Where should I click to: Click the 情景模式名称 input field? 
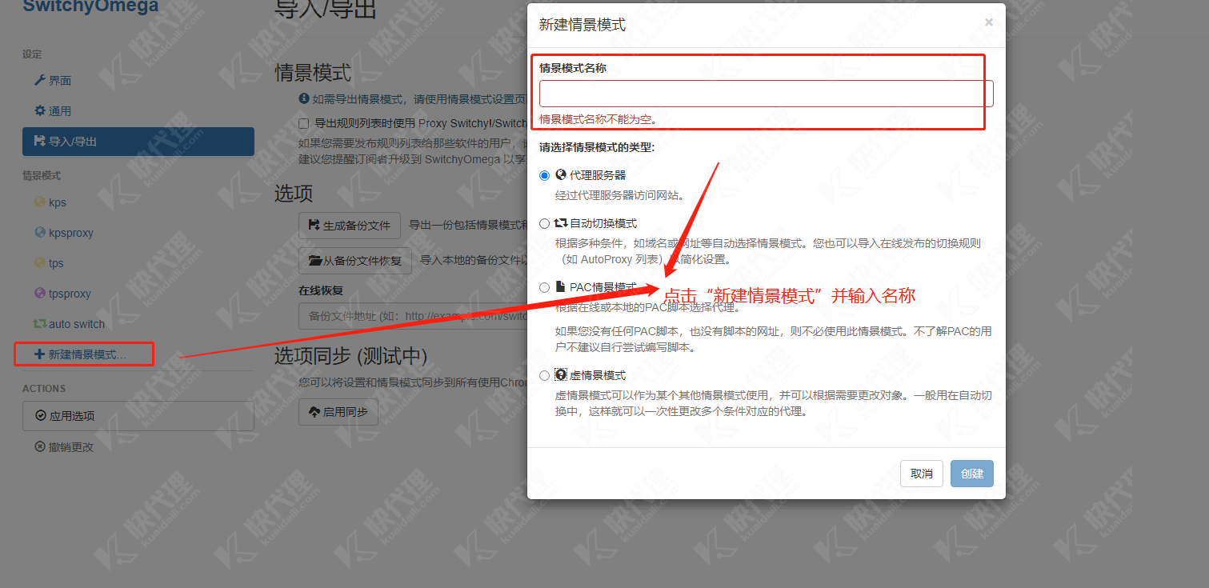pos(765,93)
